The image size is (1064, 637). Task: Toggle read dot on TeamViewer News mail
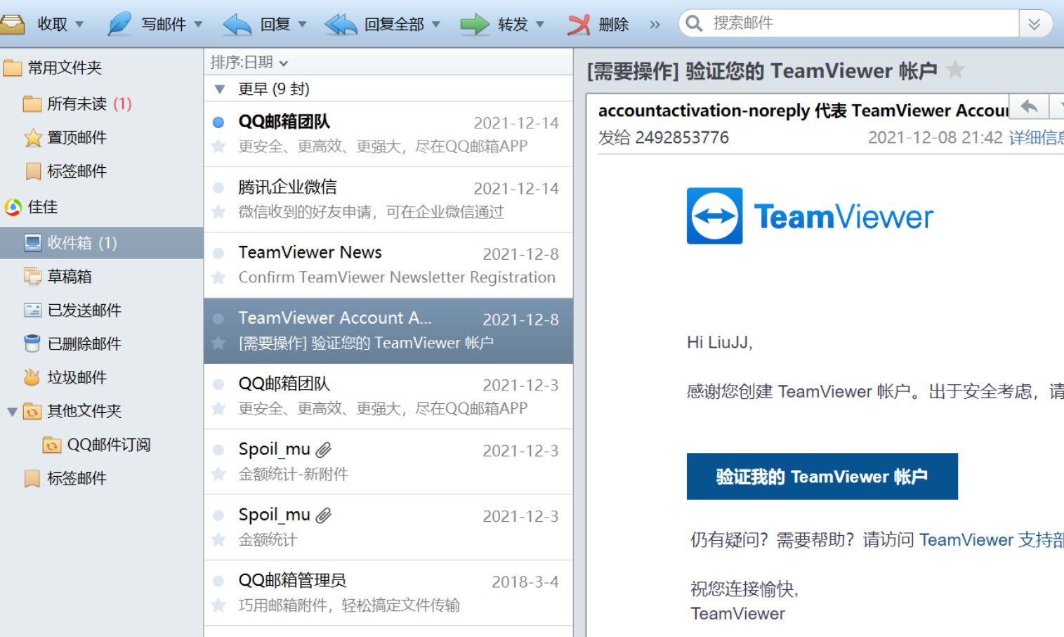click(218, 253)
